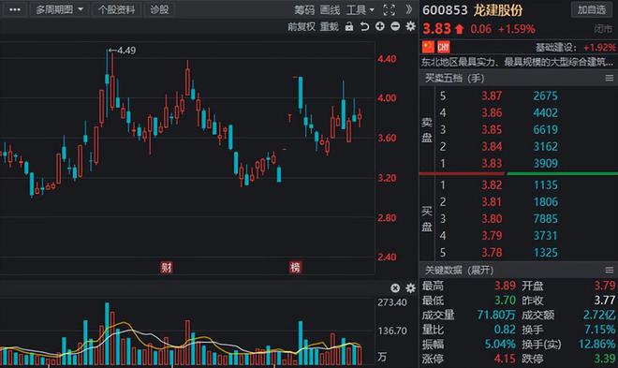Screen dimensions: 618x368
Task: Open chart settings gear icon
Action: click(411, 26)
